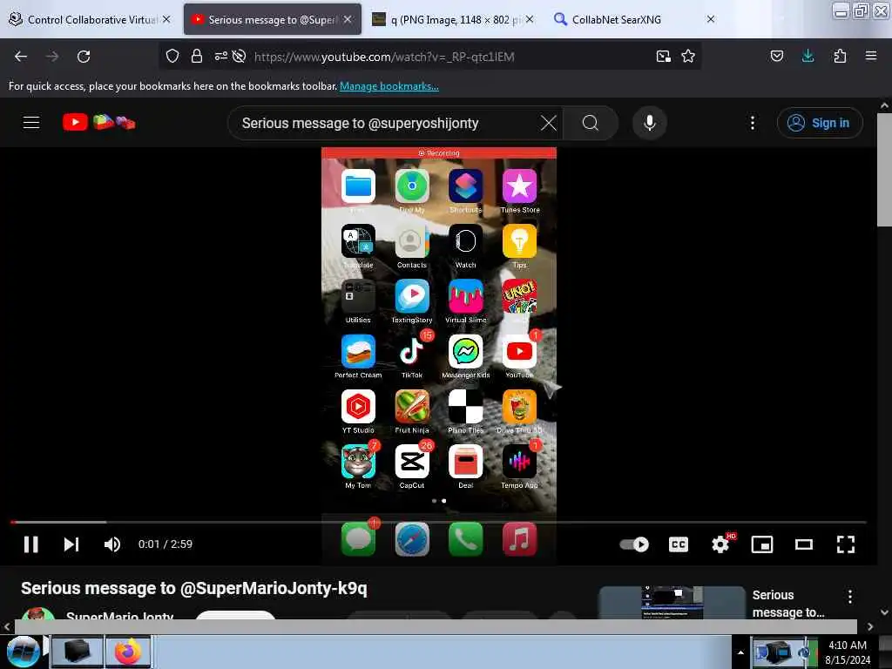Click the autoplay blocked icon
This screenshot has height=669, width=892.
click(239, 56)
